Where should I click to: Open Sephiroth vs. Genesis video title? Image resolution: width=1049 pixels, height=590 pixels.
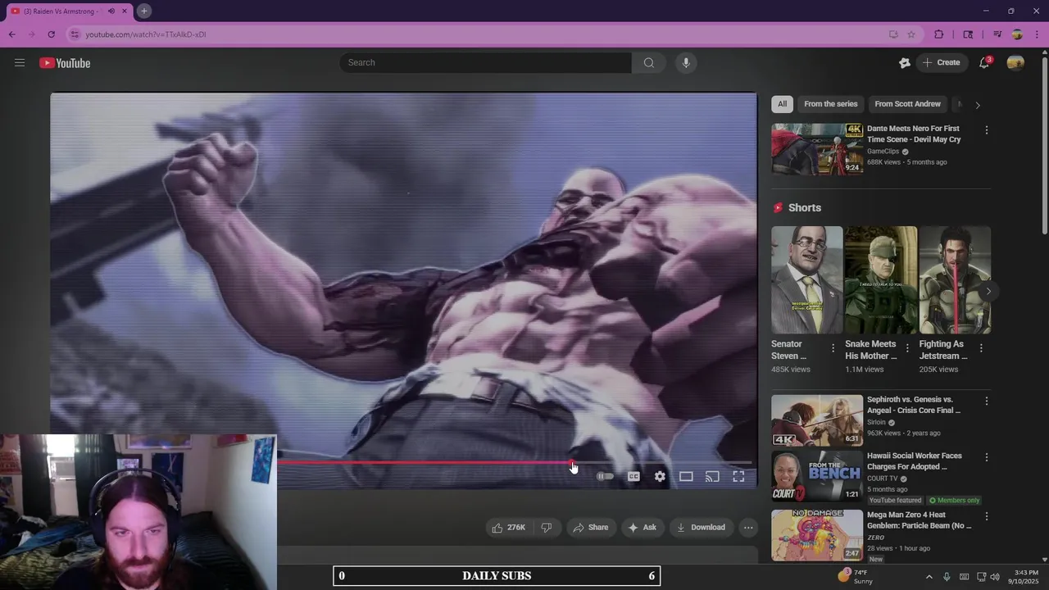click(914, 405)
